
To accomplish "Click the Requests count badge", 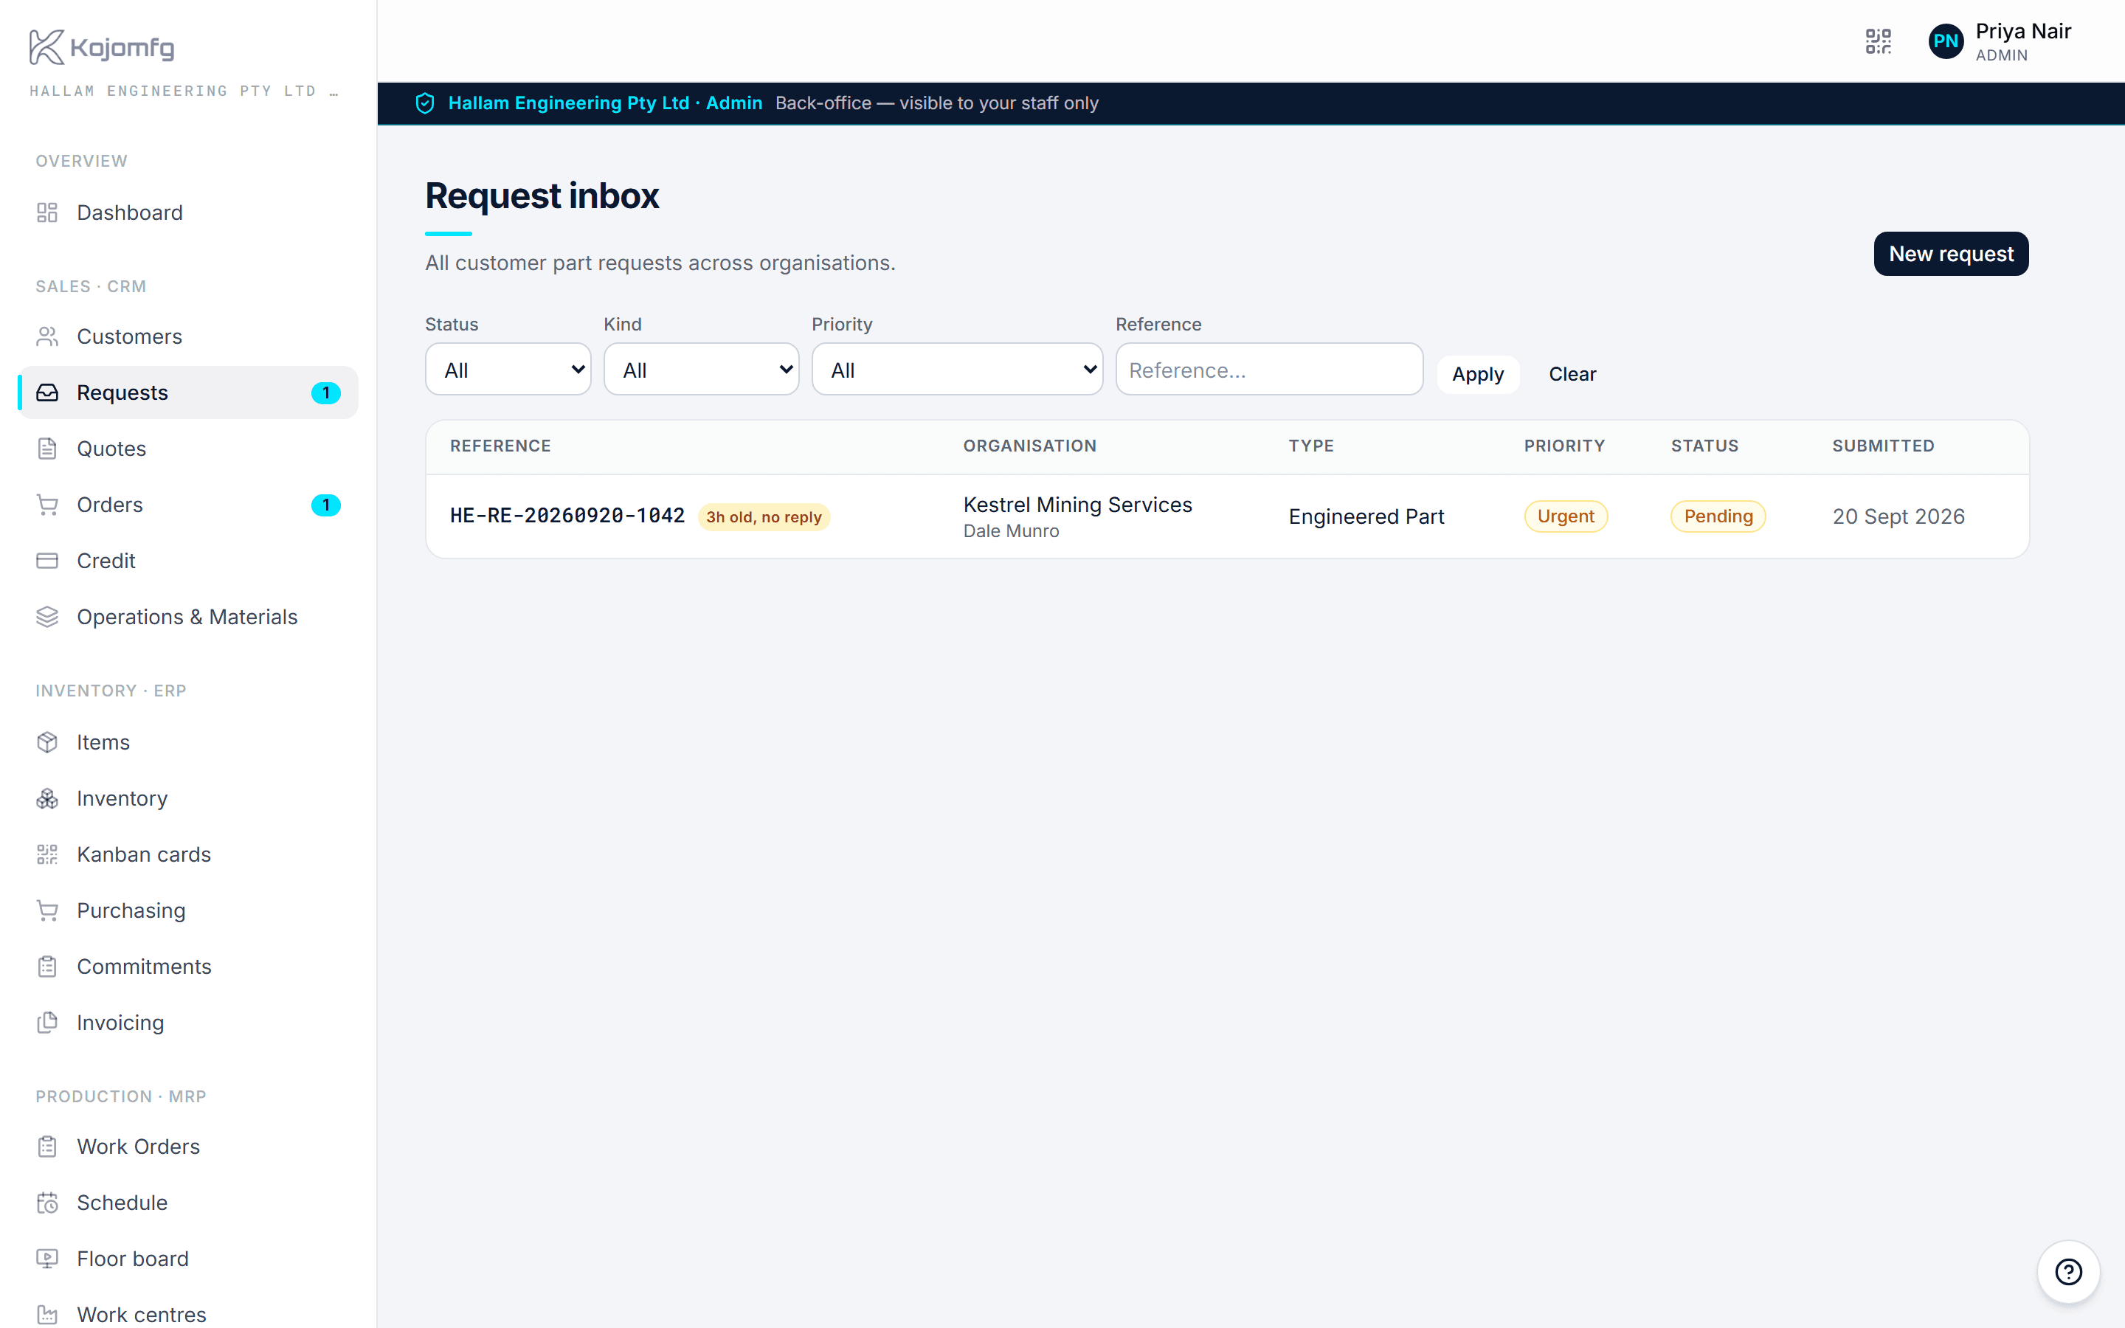I will (x=326, y=392).
